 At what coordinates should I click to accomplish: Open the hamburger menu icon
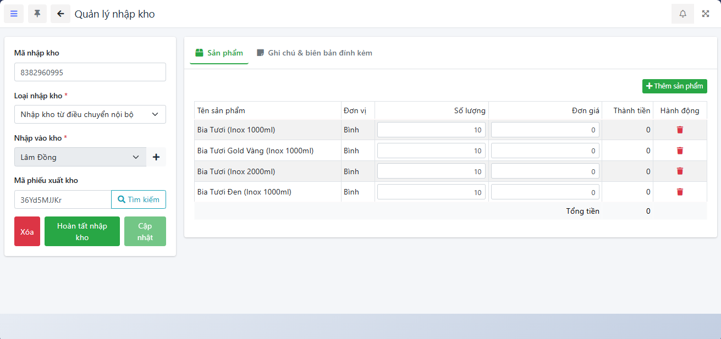(14, 14)
